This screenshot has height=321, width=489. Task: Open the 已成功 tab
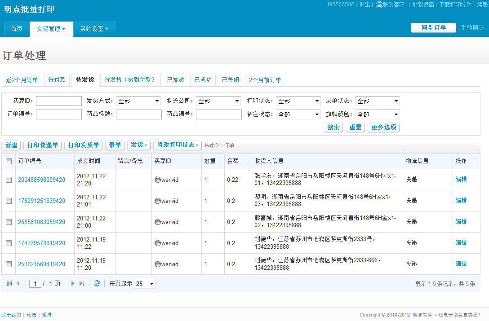click(x=203, y=80)
